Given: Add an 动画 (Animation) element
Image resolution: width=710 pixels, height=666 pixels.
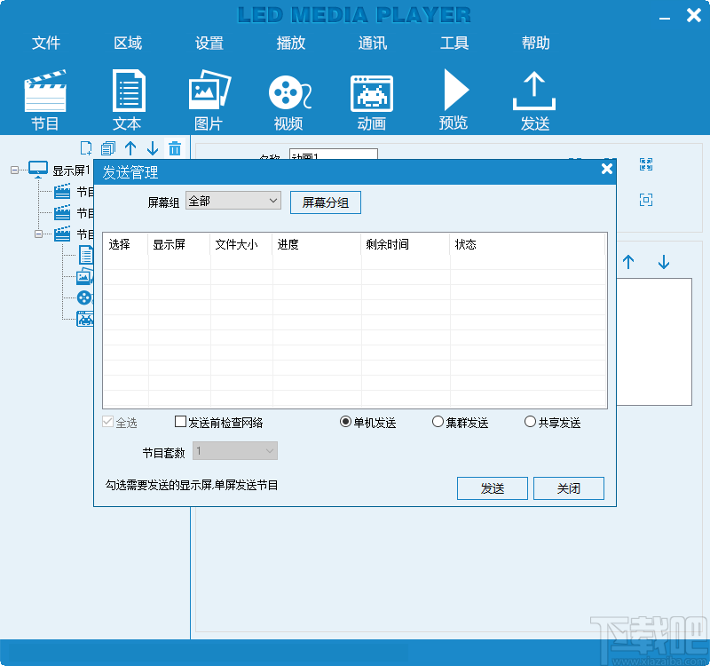Looking at the screenshot, I should coord(371,98).
